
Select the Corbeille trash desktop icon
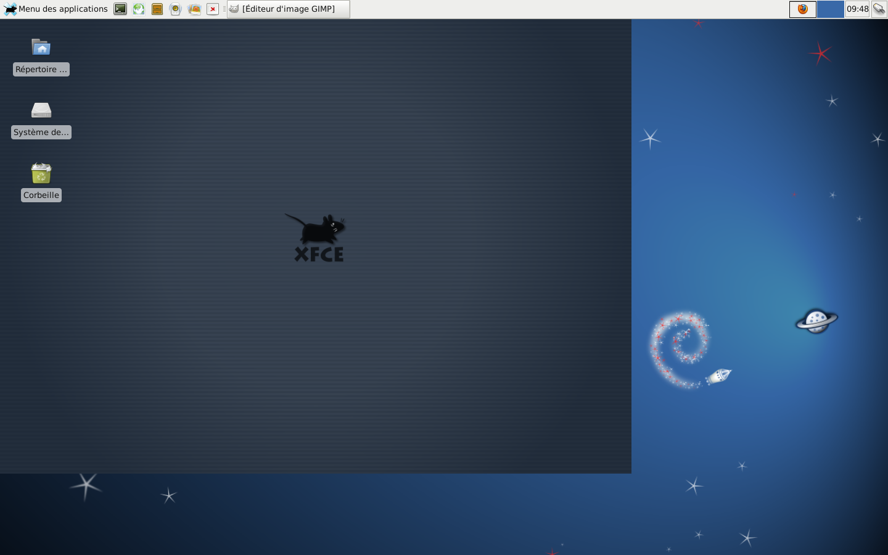(x=41, y=183)
